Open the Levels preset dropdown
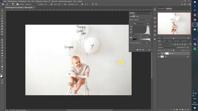Screen dimensions: 198x111 click(x=140, y=20)
